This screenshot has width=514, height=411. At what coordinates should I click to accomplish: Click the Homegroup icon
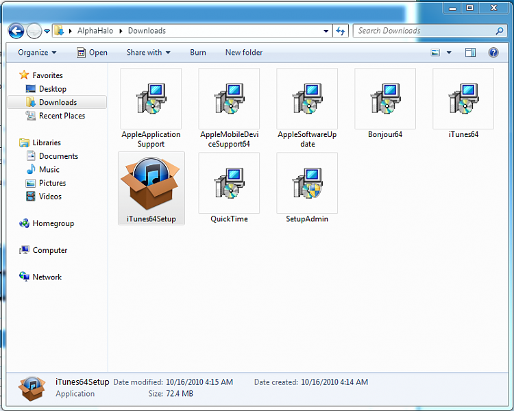pos(24,223)
